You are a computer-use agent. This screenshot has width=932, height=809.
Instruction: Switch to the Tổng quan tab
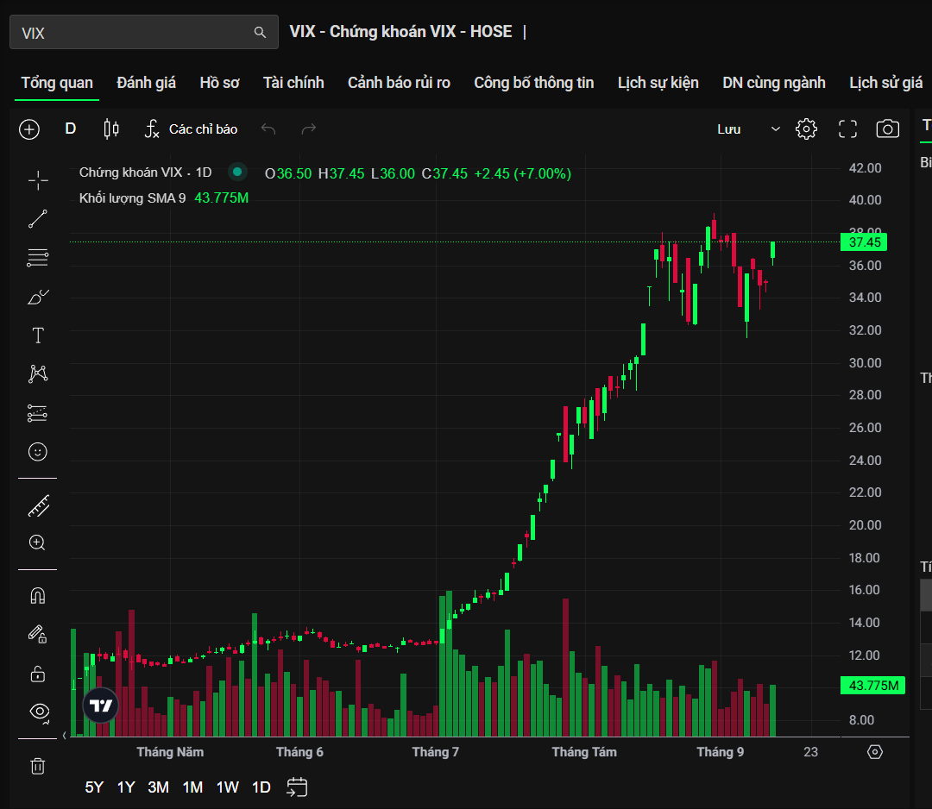coord(57,83)
